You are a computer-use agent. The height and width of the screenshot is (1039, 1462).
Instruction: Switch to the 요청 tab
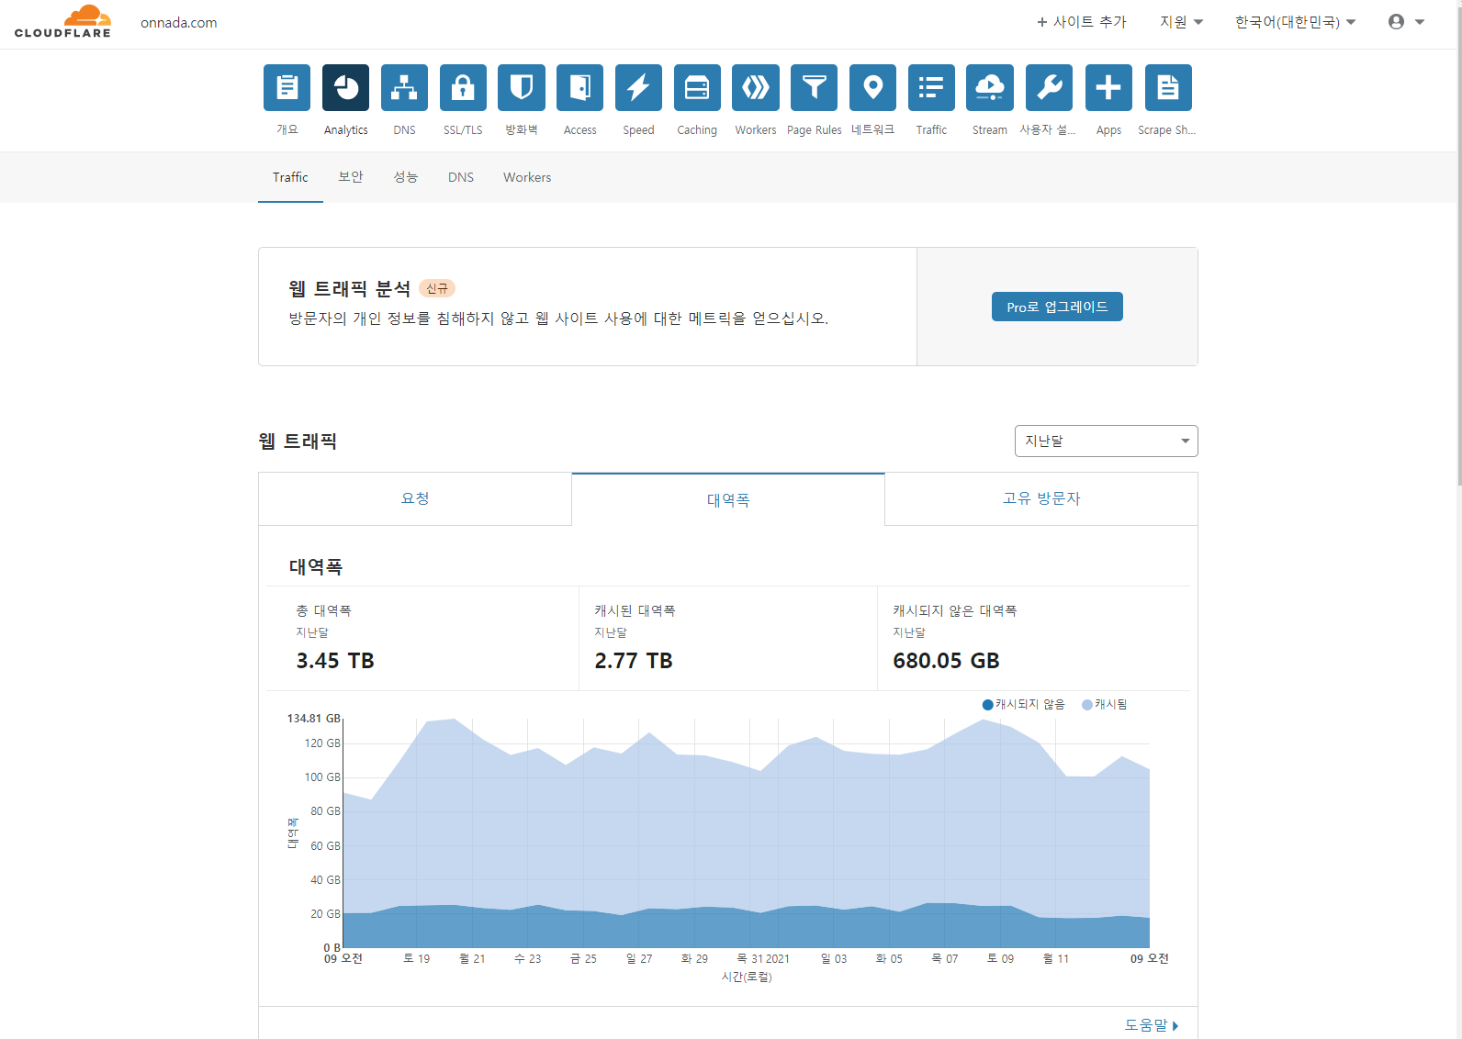click(x=415, y=498)
